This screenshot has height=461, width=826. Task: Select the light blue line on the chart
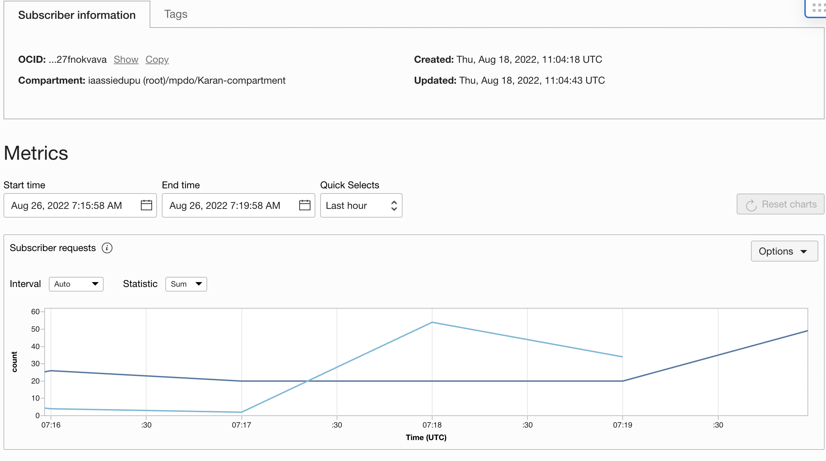coord(433,323)
